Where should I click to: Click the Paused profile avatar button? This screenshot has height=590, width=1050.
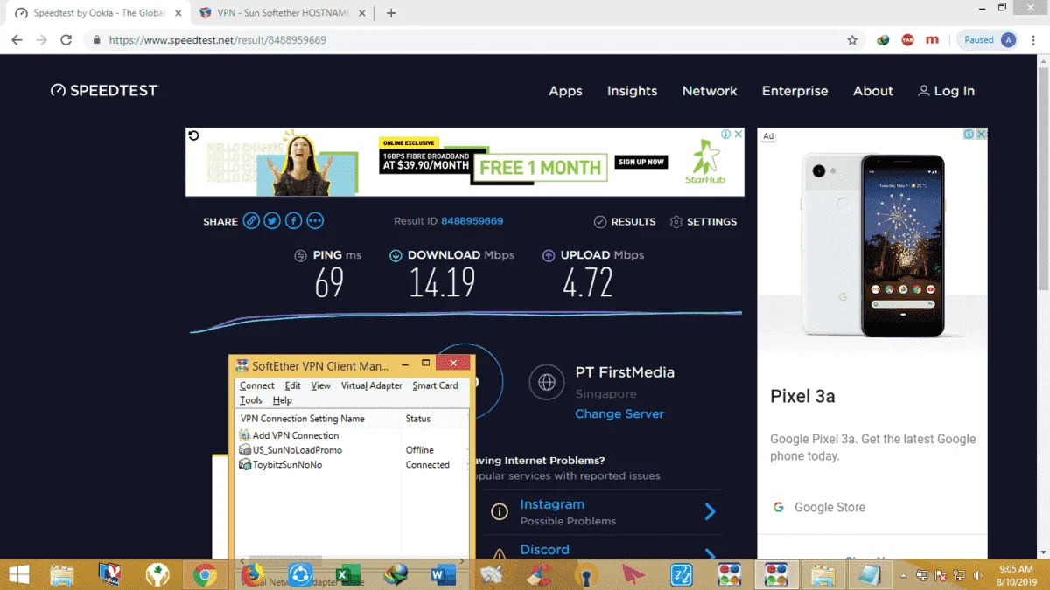point(989,40)
